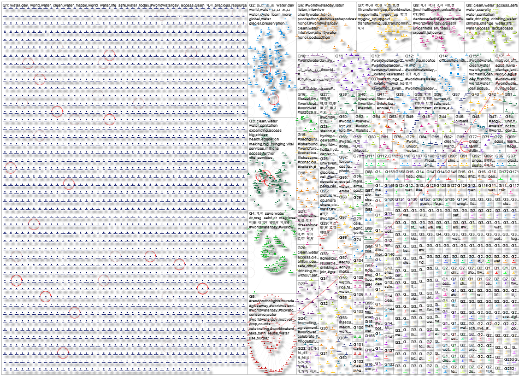Click the G56 wetting,rice label
Viewport: 519px width, 376px height.
(345, 285)
